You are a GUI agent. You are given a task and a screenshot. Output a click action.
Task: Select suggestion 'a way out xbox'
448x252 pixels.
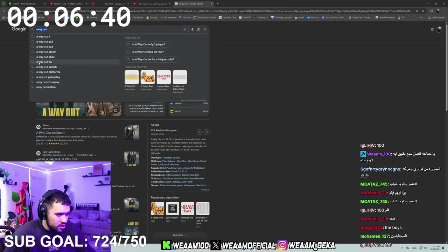click(x=74, y=57)
